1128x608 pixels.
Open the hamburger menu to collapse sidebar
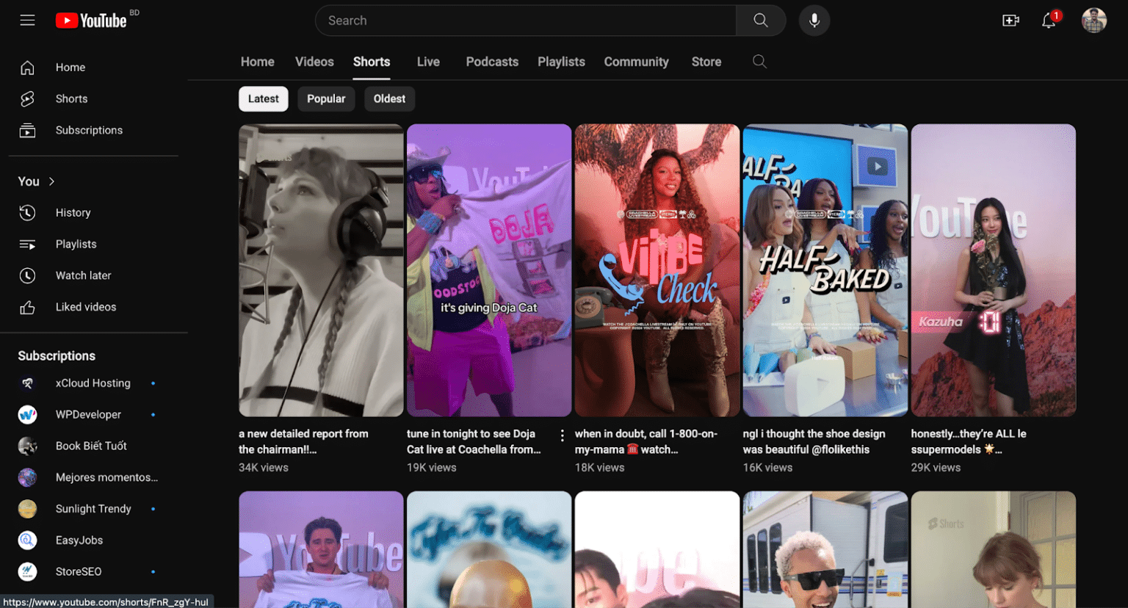point(27,20)
